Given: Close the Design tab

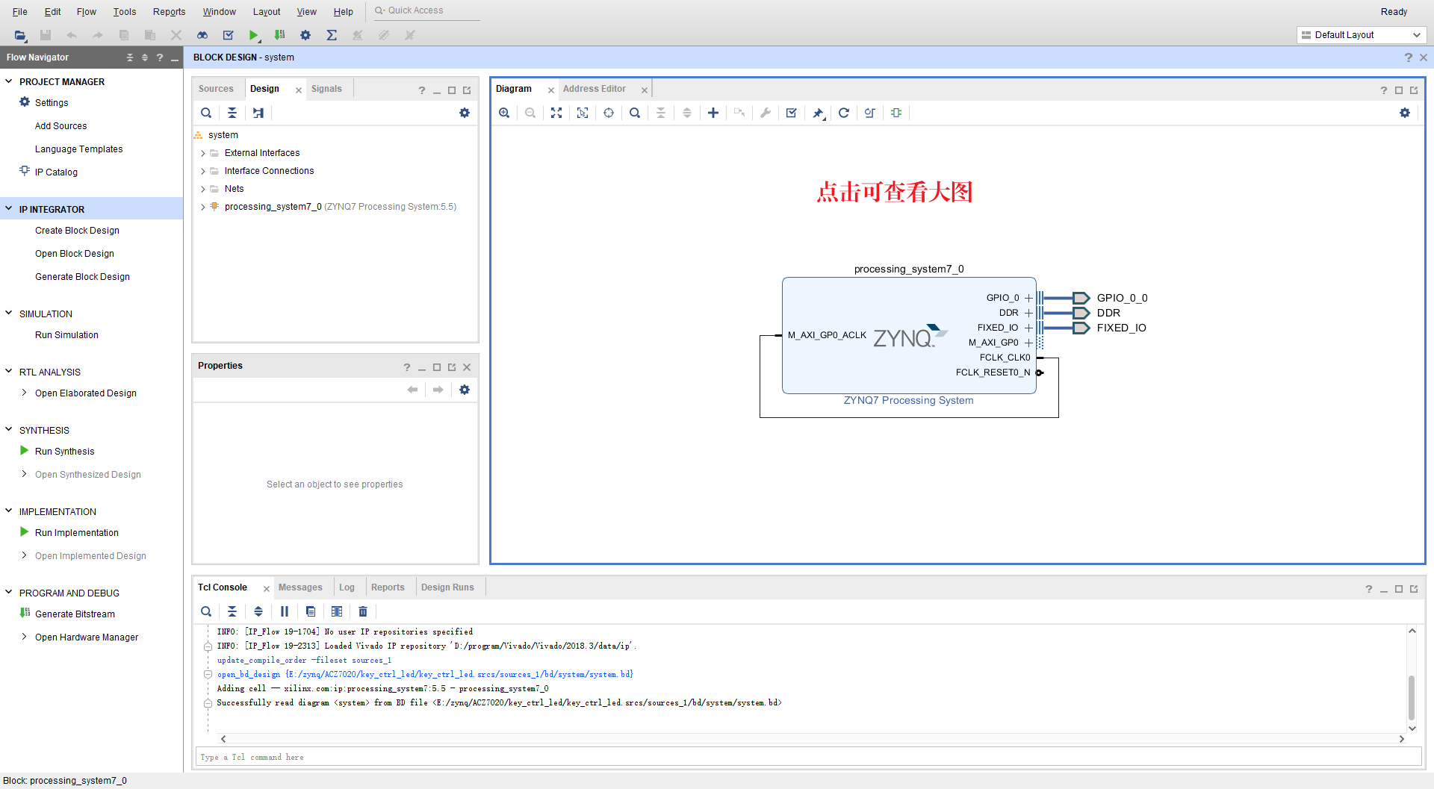Looking at the screenshot, I should [299, 90].
